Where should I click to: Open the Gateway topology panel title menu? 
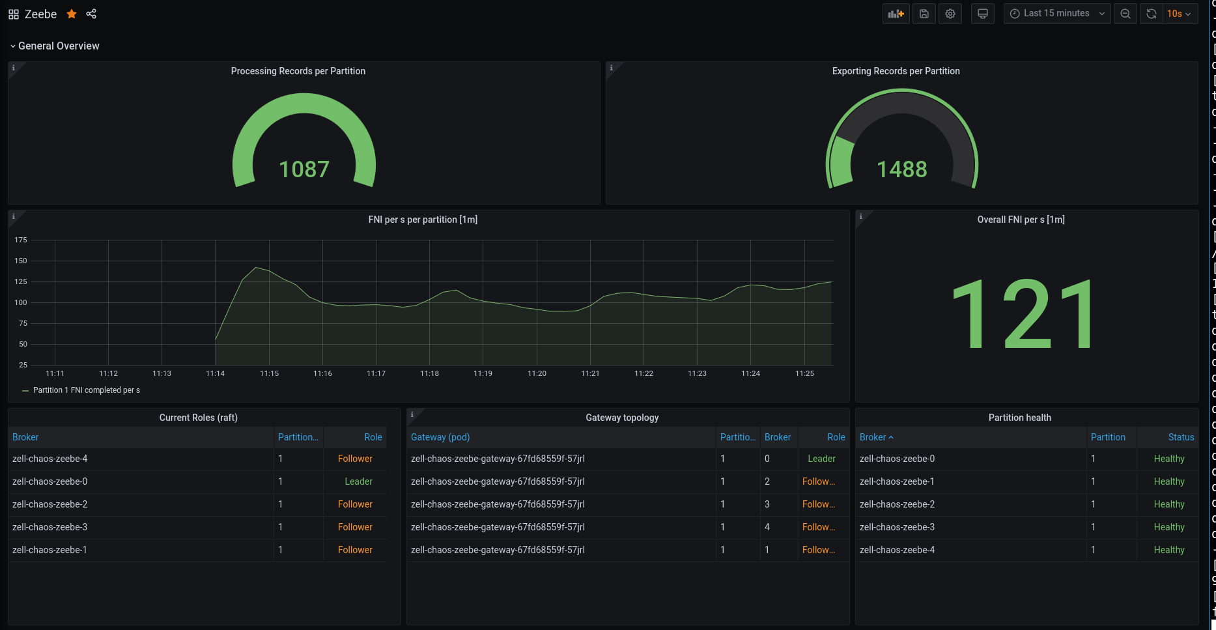[x=622, y=418]
